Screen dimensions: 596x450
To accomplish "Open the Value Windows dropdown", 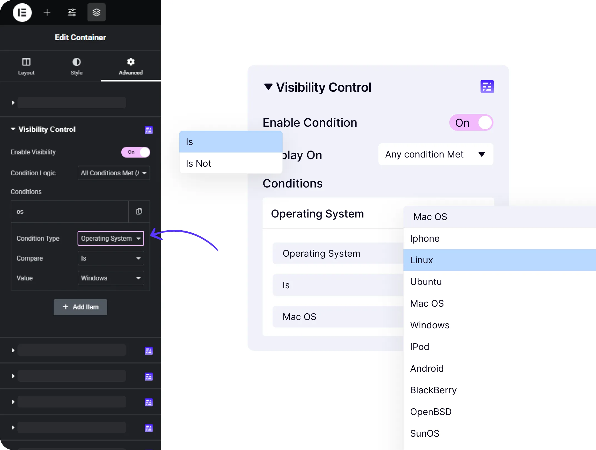I will click(111, 278).
